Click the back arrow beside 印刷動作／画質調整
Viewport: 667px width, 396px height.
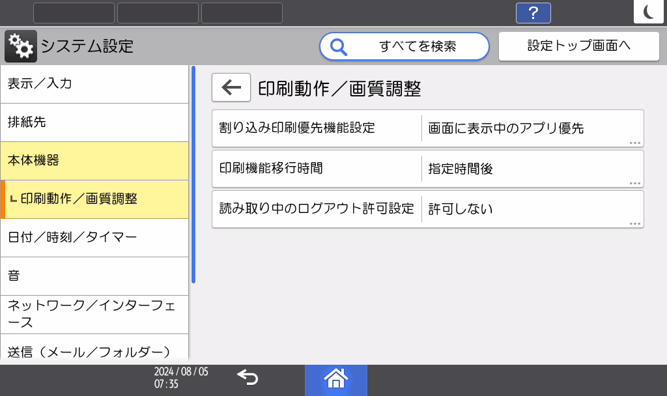tap(231, 87)
